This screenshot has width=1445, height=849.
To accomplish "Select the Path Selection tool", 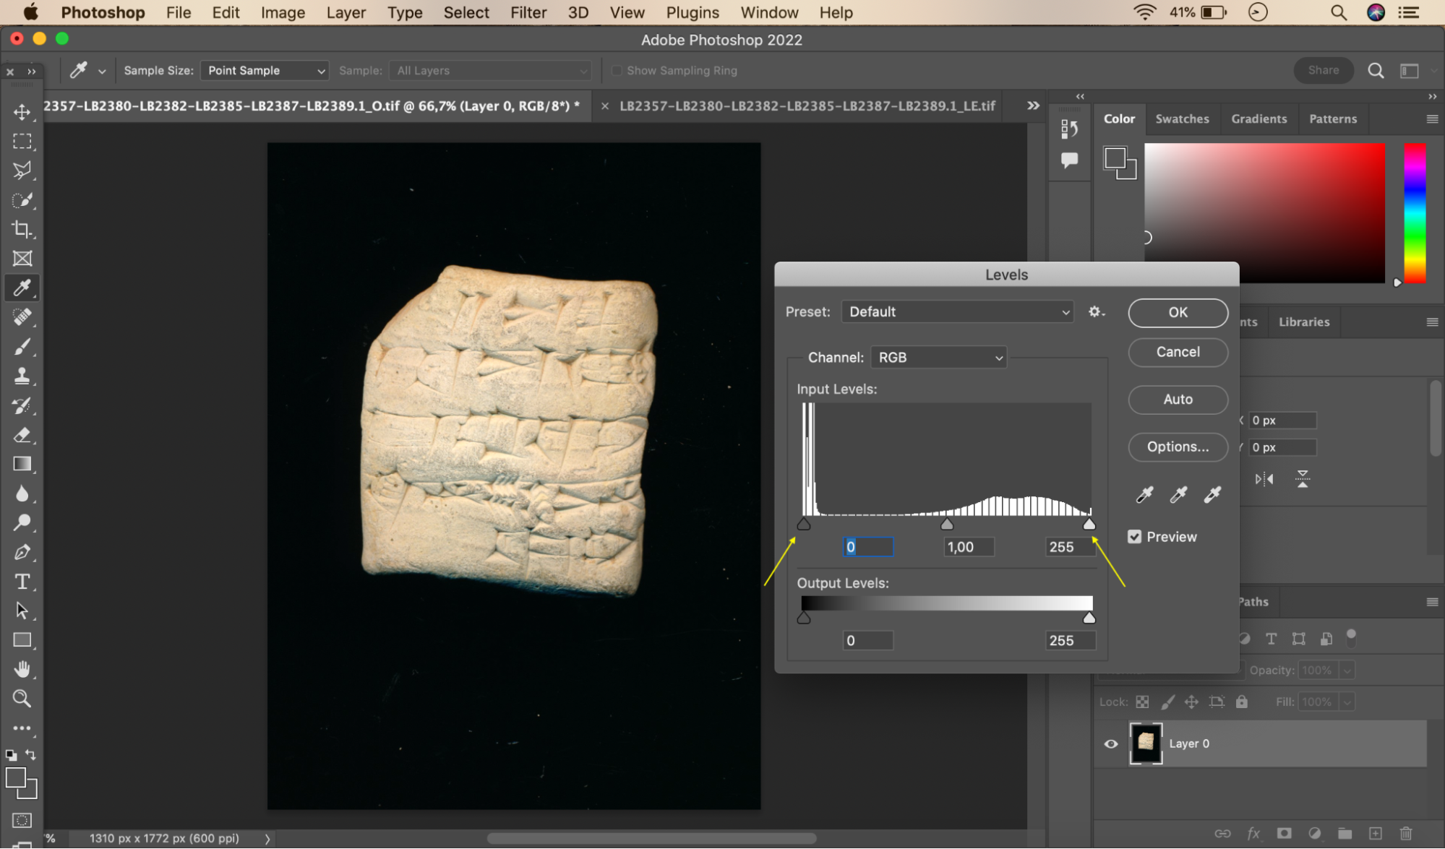I will point(22,611).
